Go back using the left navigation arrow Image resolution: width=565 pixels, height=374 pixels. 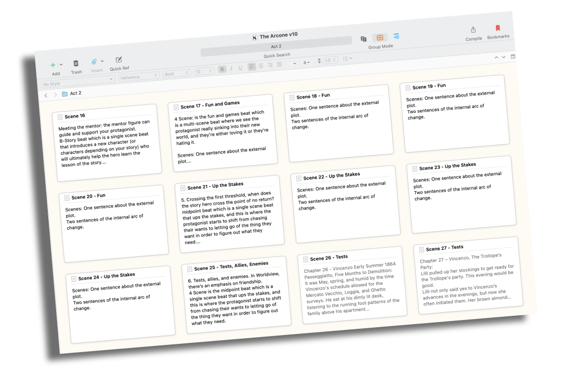[x=46, y=96]
